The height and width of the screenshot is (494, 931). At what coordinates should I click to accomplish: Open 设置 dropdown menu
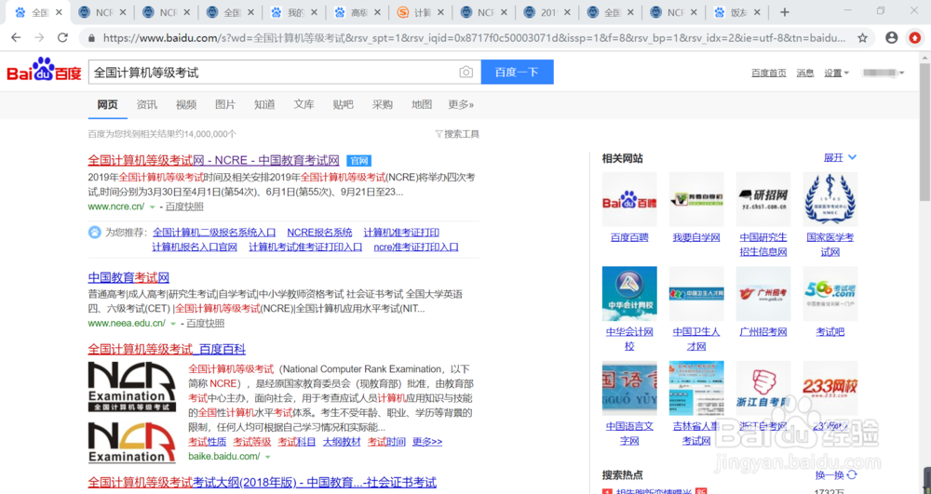point(836,73)
